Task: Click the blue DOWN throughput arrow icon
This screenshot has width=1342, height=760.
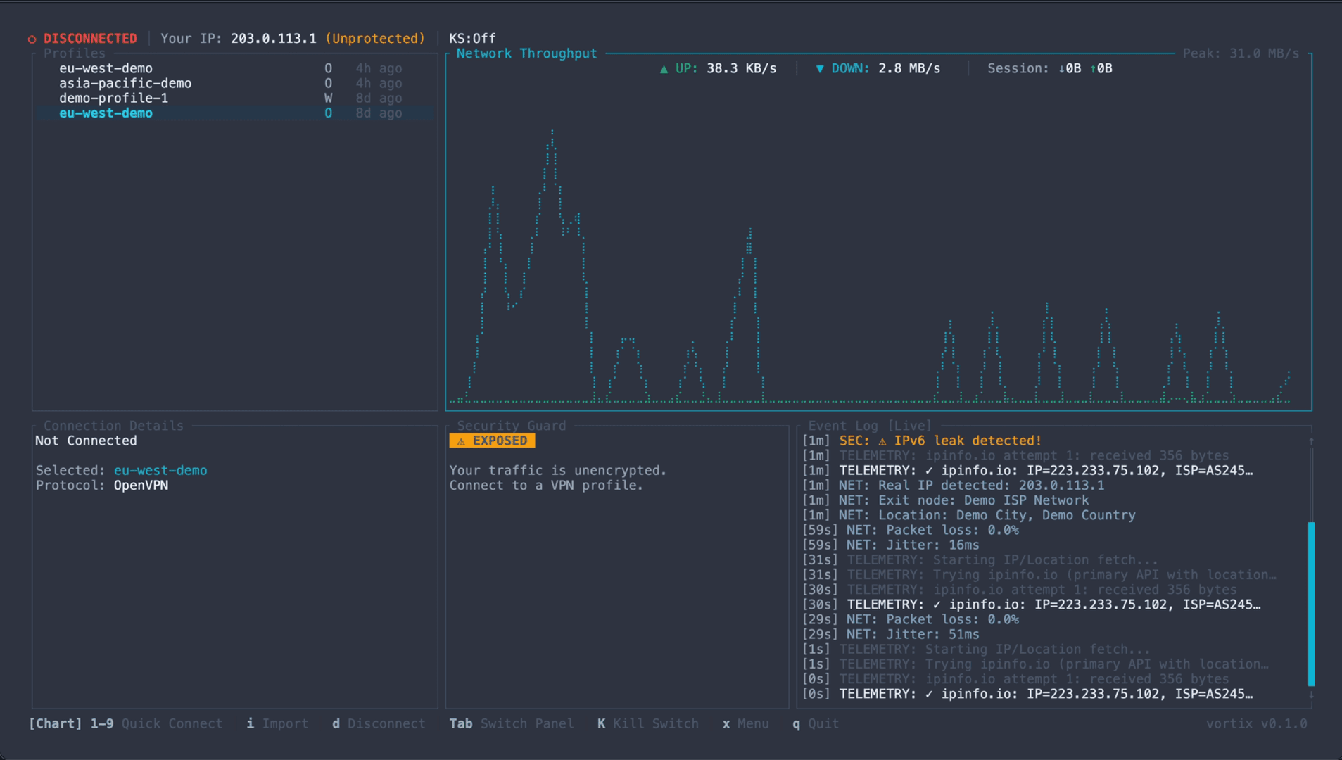Action: [821, 68]
